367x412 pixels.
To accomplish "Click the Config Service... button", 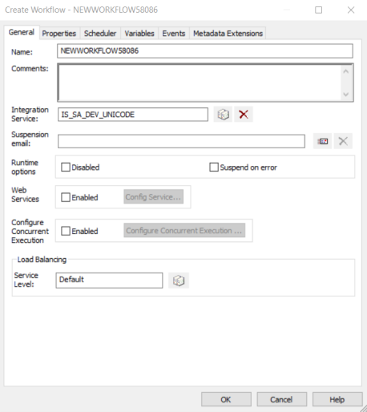I will point(153,197).
